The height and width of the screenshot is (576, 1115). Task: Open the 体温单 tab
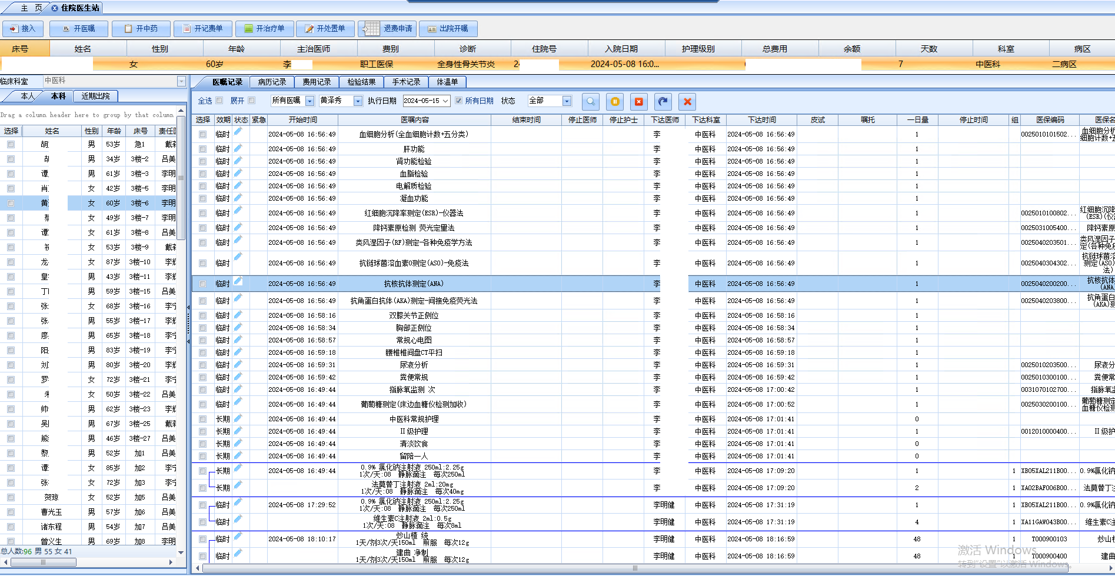pyautogui.click(x=447, y=82)
